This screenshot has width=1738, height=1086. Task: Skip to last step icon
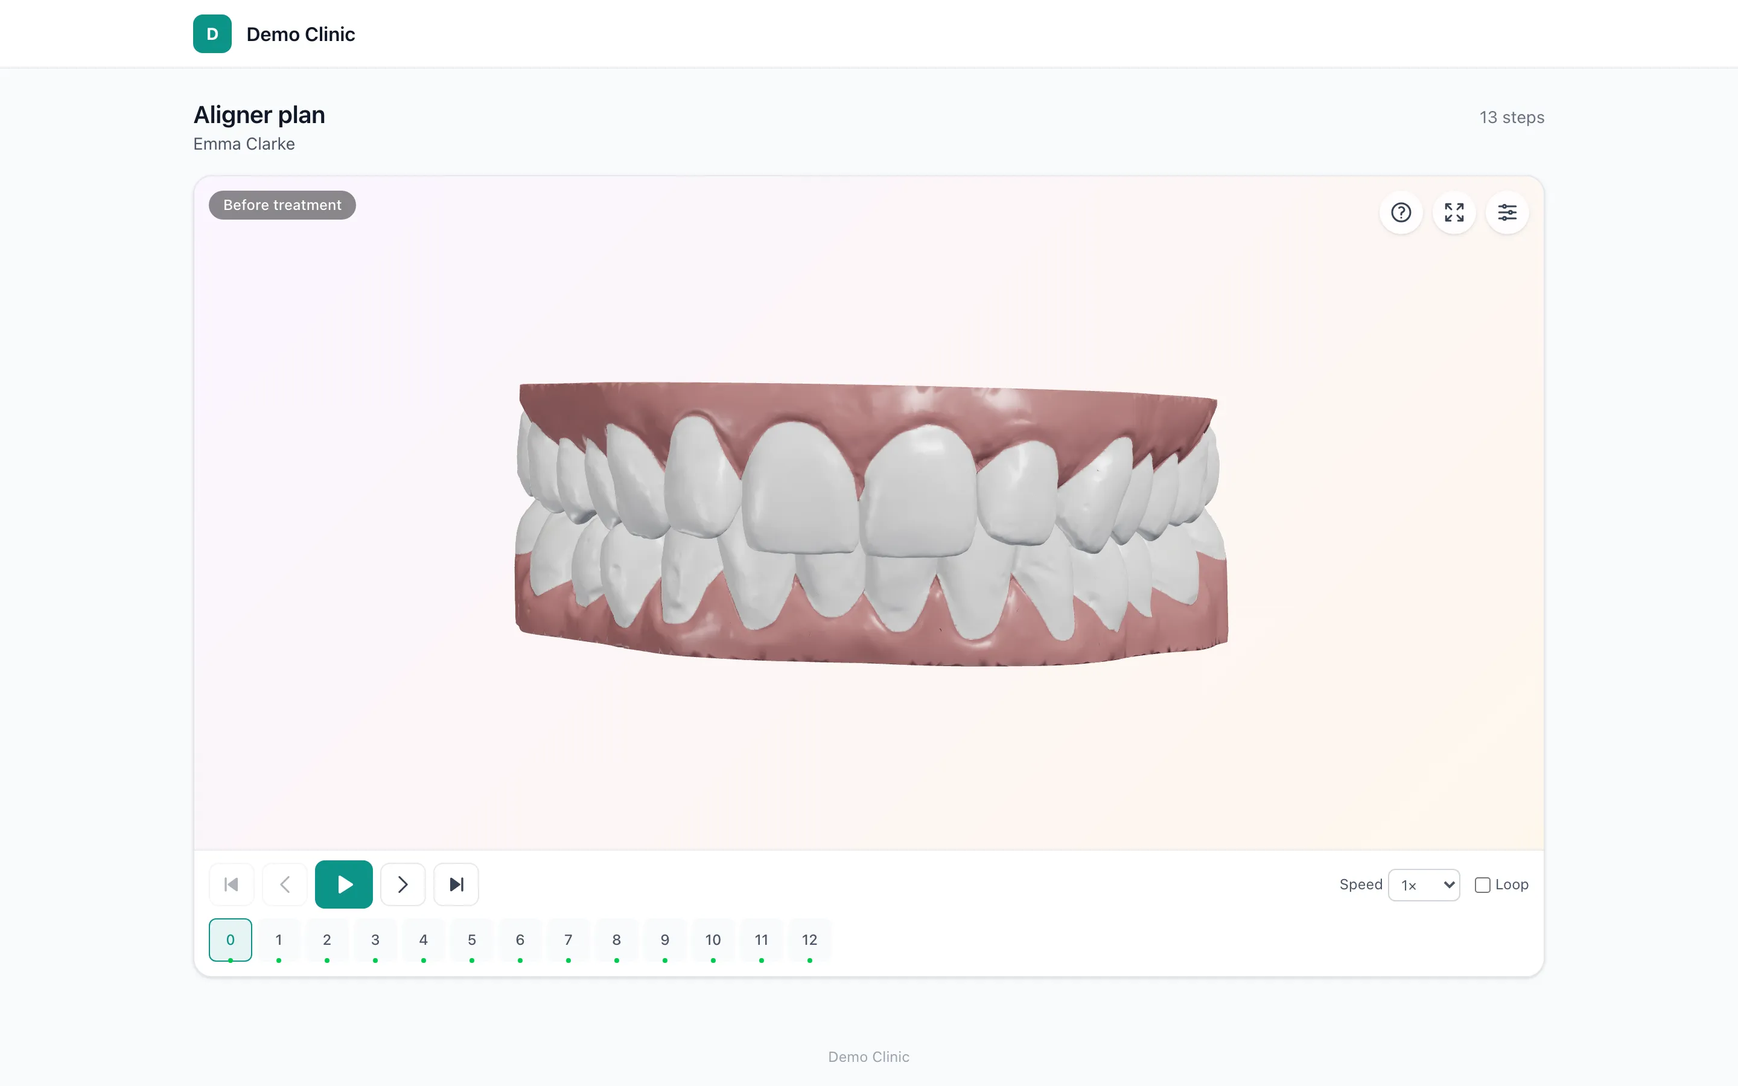pos(456,884)
